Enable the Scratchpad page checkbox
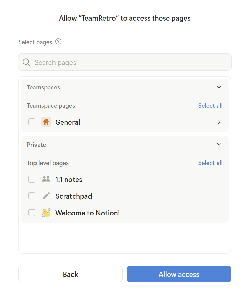The image size is (251, 292). click(32, 196)
